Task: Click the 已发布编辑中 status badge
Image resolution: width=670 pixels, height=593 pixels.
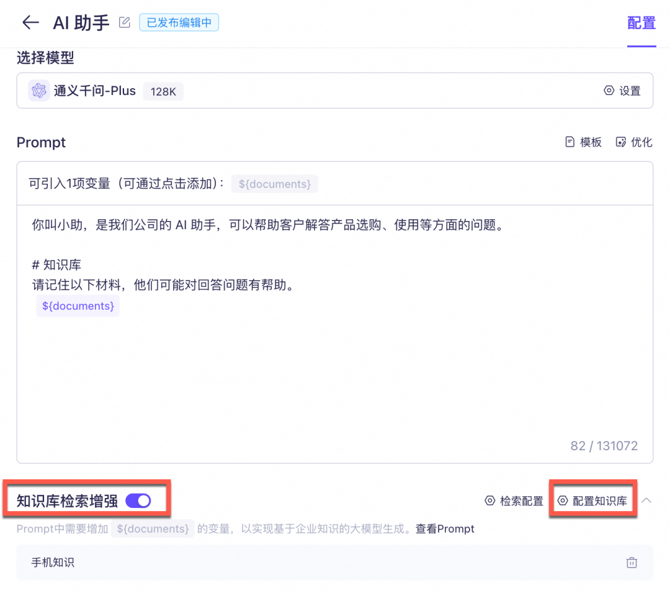Action: tap(179, 22)
